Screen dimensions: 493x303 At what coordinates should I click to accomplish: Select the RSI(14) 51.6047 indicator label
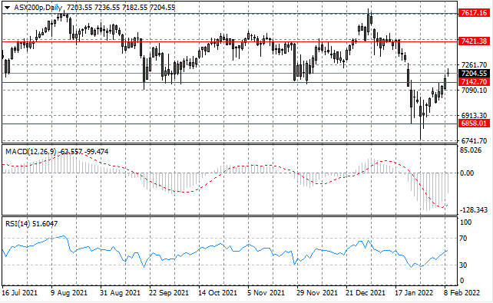pyautogui.click(x=31, y=224)
